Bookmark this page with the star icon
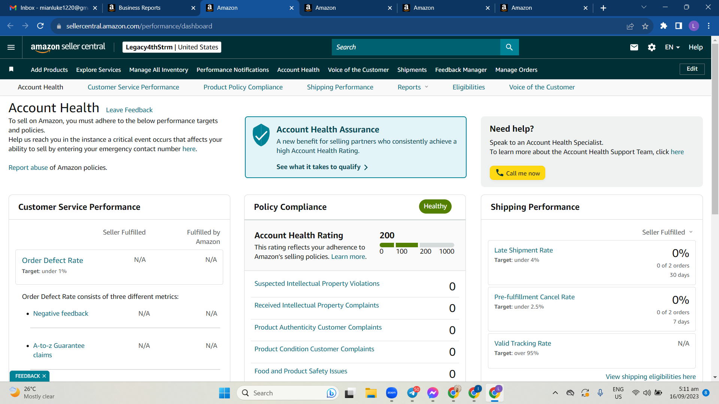Screen dimensions: 719x404 (x=645, y=26)
